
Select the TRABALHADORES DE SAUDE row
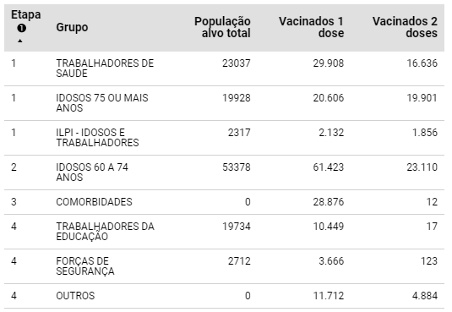point(224,68)
